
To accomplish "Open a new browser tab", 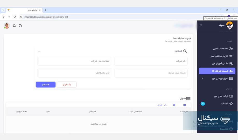I will 45,10.
